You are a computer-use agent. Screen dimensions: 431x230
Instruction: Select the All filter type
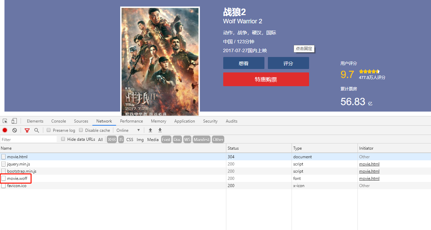[100, 139]
